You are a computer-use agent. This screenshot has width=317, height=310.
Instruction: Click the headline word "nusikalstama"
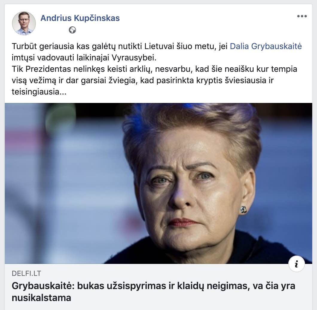pos(42,298)
